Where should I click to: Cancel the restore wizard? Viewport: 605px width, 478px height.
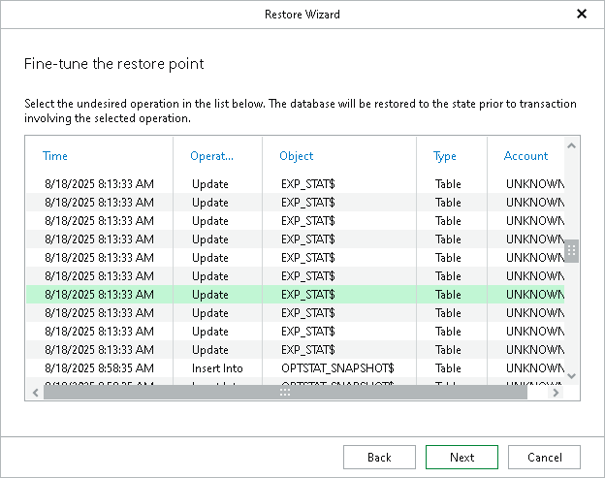pos(544,458)
